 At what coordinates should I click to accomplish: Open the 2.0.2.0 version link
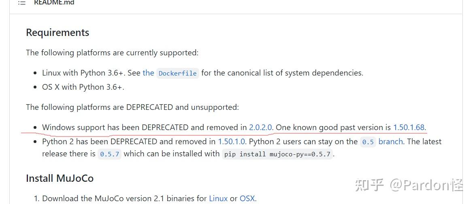tap(260, 127)
